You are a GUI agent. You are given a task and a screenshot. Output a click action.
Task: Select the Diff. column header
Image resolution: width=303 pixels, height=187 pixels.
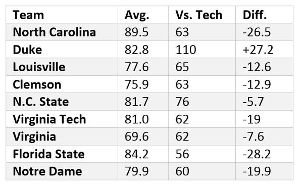pos(264,15)
